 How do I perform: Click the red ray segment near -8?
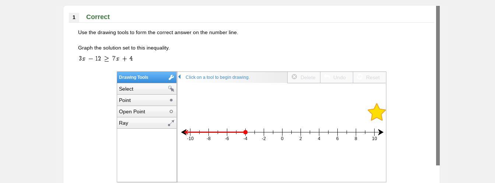point(208,132)
